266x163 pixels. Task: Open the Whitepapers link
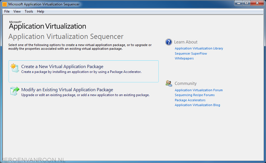(184, 58)
